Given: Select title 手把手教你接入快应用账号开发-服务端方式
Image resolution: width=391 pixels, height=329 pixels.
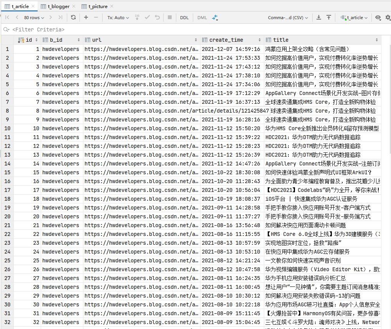Looking at the screenshot, I should click(x=322, y=217).
